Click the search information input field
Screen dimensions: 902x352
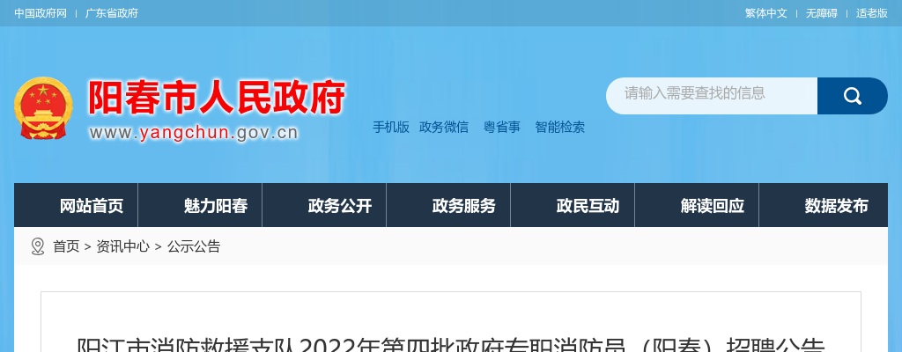coord(712,95)
